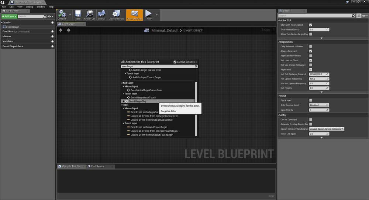Open the Compile options dropdown arrow
Viewport: 369px width, 200px height.
click(x=70, y=15)
